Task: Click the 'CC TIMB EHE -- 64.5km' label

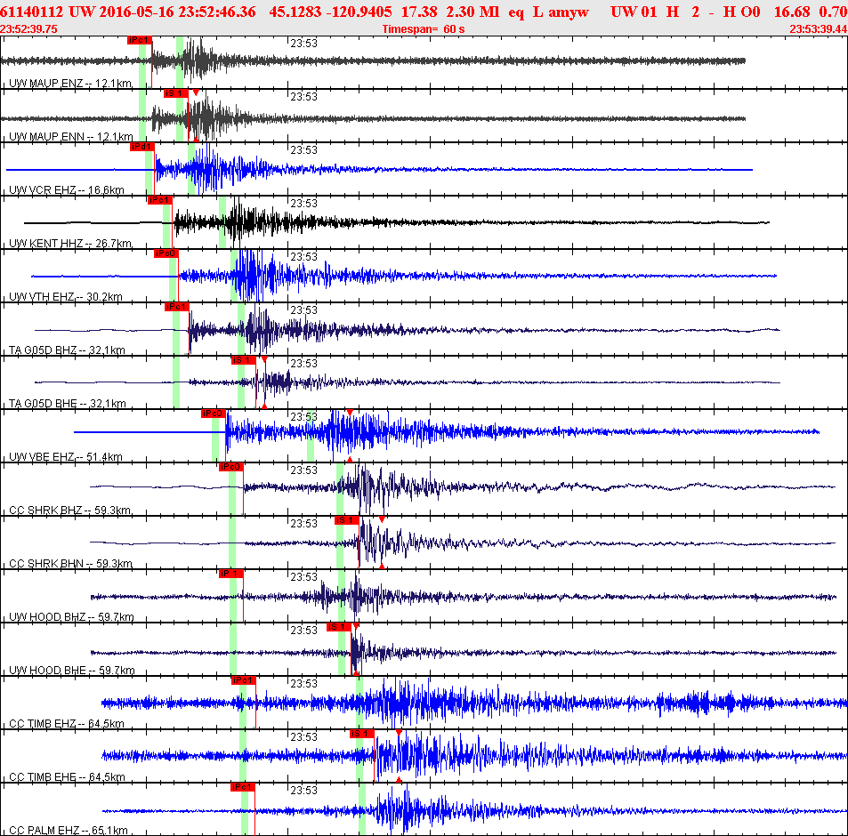Action: coord(67,777)
